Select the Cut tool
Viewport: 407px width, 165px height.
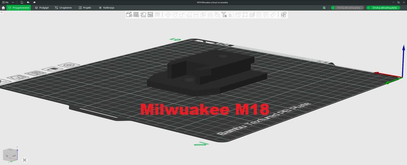click(x=196, y=15)
